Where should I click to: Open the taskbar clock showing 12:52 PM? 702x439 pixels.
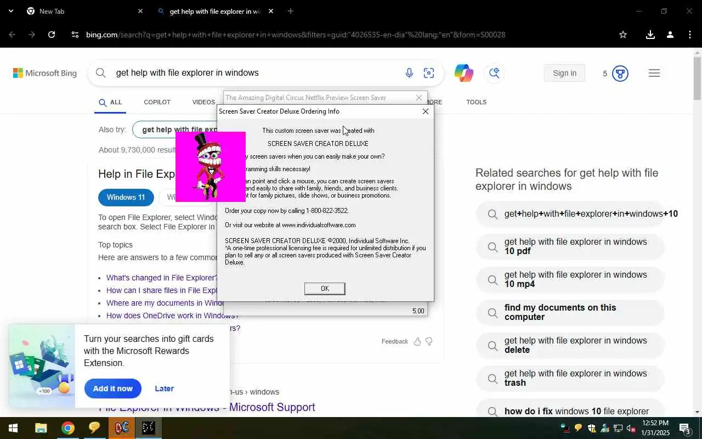coord(655,428)
